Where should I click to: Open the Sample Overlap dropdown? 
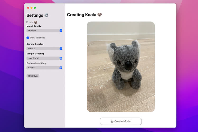coord(44,49)
